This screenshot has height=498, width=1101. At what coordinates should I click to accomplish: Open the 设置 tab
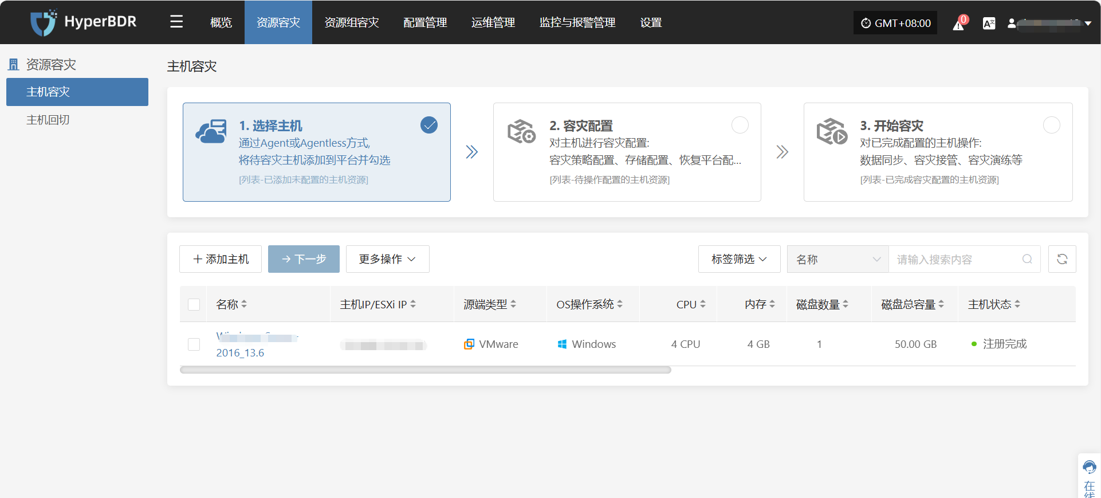pos(651,22)
